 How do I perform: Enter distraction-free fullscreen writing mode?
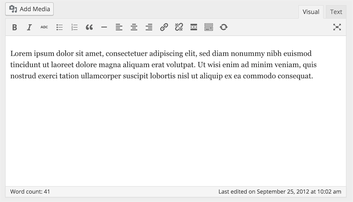(337, 28)
